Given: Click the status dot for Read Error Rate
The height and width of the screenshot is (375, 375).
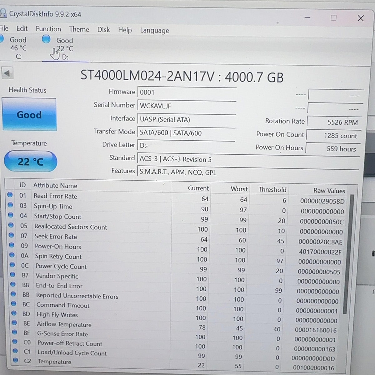Looking at the screenshot, I should click(10, 195).
